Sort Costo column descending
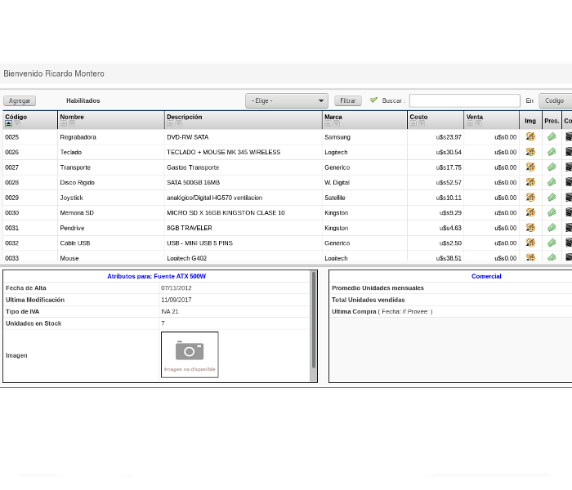The image size is (572, 490). (422, 124)
